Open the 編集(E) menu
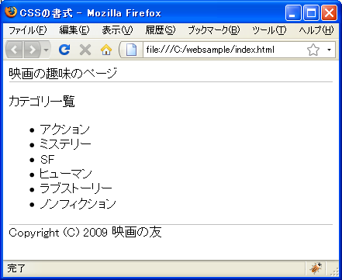 [x=74, y=30]
